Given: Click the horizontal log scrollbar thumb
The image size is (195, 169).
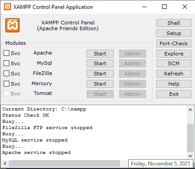Looking at the screenshot, I should tap(64, 164).
